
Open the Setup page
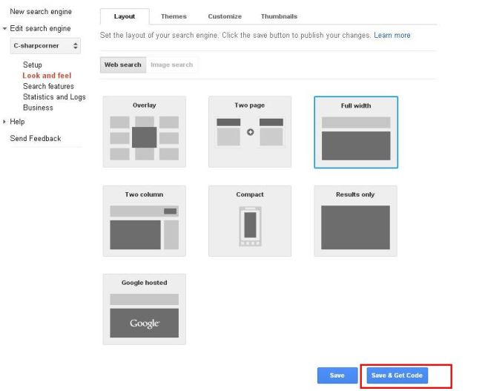coord(33,65)
